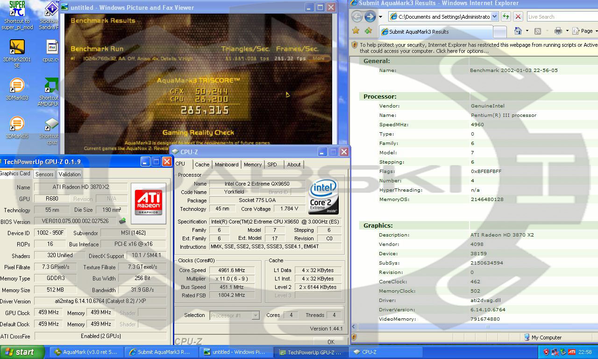Open the SiSoftware Sandra desktop icon
The image size is (598, 359).
click(50, 15)
